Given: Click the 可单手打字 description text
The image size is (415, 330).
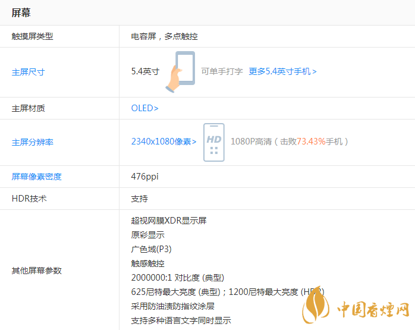Looking at the screenshot, I should point(222,71).
